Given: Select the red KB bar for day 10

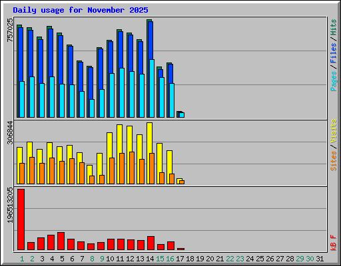Looking at the screenshot, I should (111, 245).
